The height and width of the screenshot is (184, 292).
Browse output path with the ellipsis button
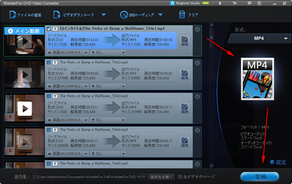click(x=143, y=177)
